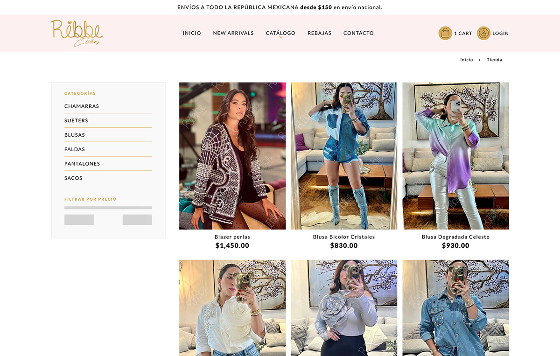Open the white flower blouse product image
Viewport: 560px width, 356px height.
(232, 308)
